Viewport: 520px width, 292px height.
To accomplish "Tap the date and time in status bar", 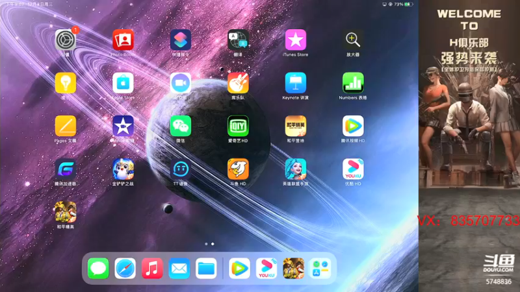I will click(x=29, y=5).
